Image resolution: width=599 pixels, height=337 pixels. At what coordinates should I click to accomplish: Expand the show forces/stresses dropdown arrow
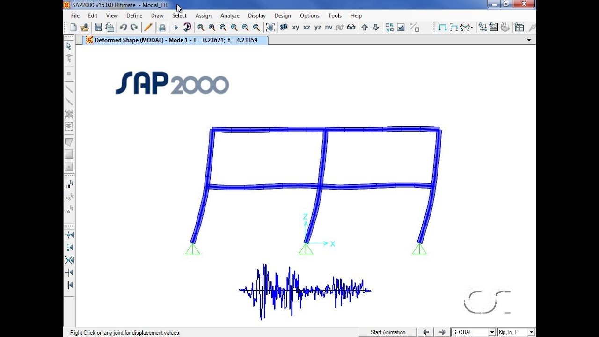pos(471,28)
